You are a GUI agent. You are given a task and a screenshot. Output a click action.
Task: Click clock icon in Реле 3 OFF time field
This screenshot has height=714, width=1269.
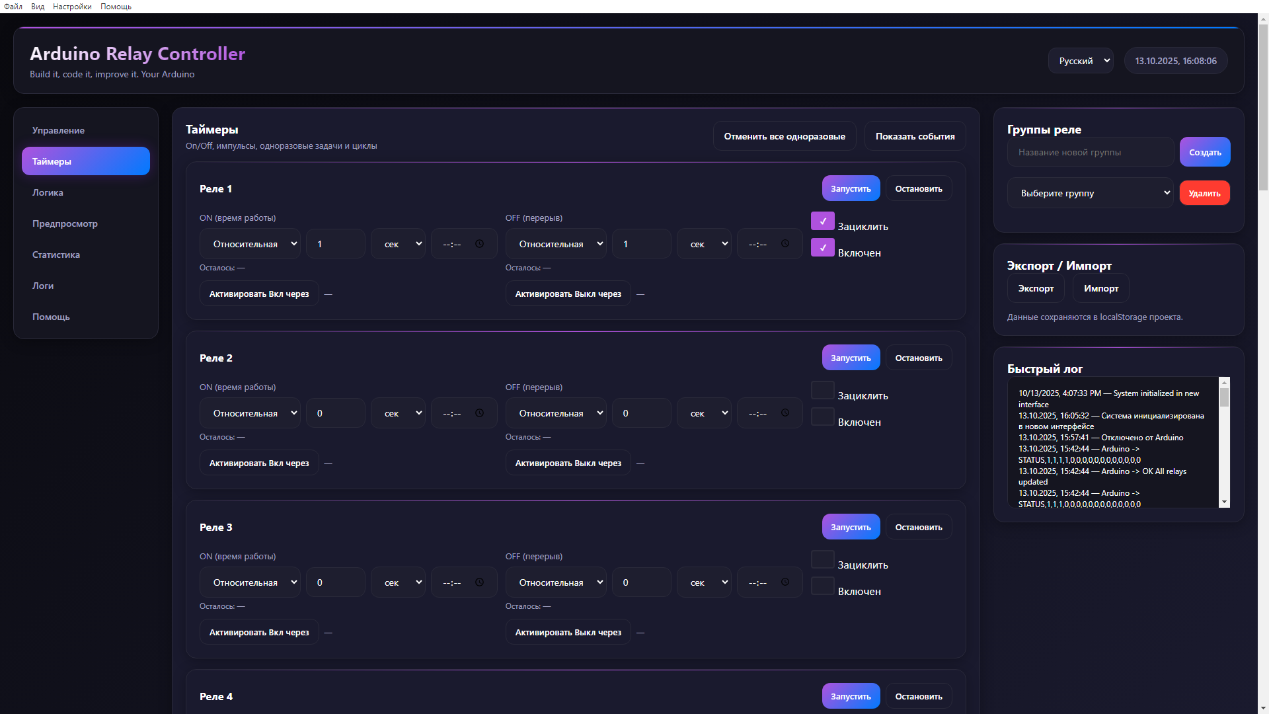(785, 582)
